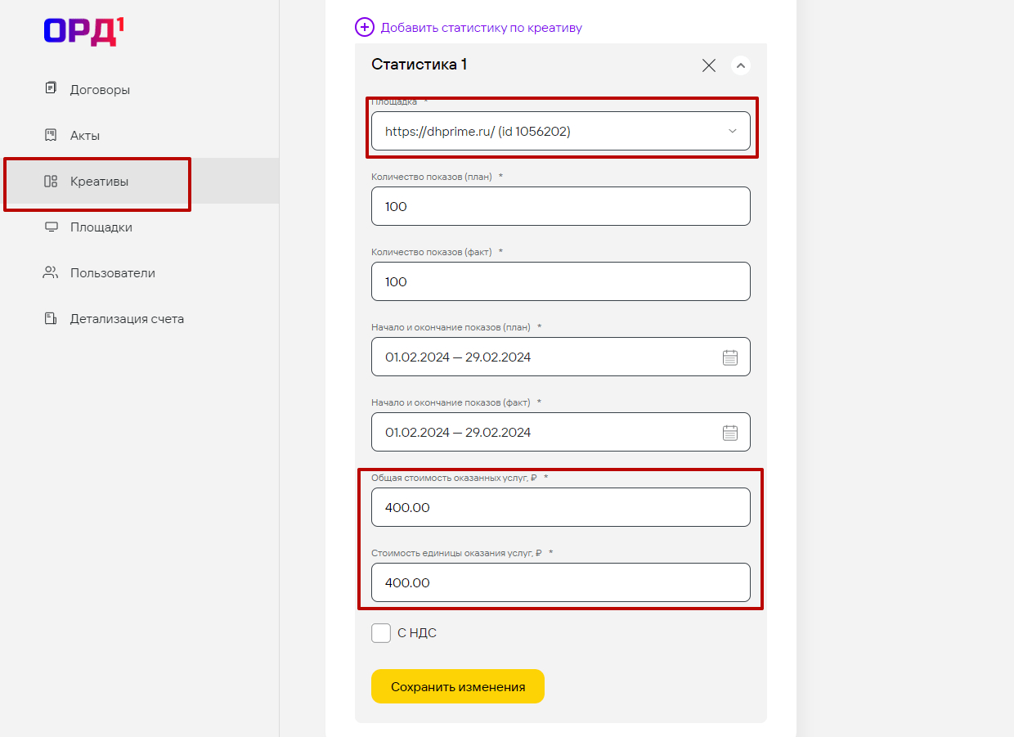This screenshot has width=1014, height=737.
Task: Select the unit cost of service field
Action: tap(561, 582)
